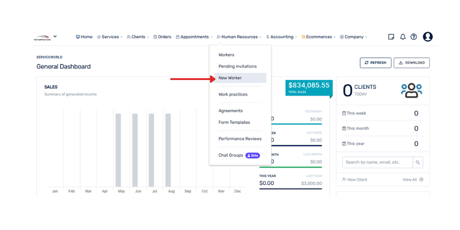Expand the Services dropdown menu
This screenshot has height=230, width=460.
point(110,37)
